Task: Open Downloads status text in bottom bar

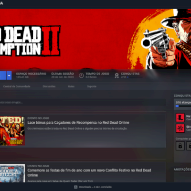Action: point(95,187)
